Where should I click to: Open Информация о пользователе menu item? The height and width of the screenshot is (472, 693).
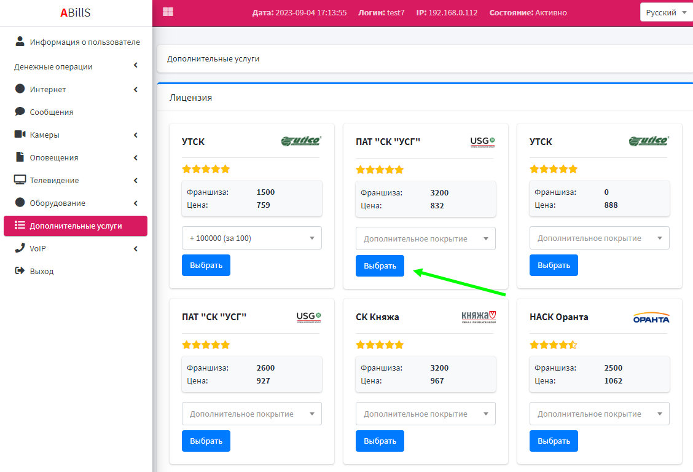tap(76, 42)
